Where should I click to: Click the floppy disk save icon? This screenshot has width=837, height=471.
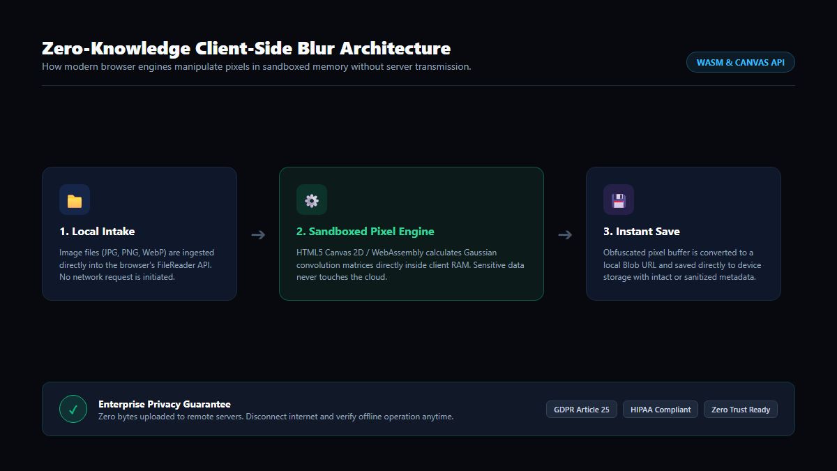tap(619, 200)
